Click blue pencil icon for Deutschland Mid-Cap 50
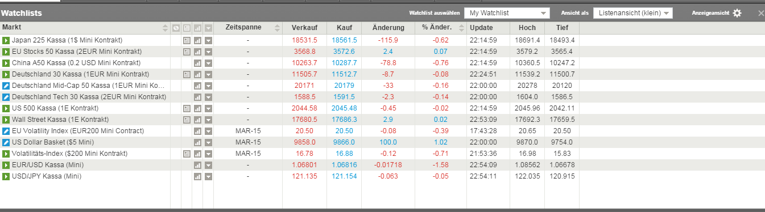This screenshot has width=765, height=212. pos(6,86)
